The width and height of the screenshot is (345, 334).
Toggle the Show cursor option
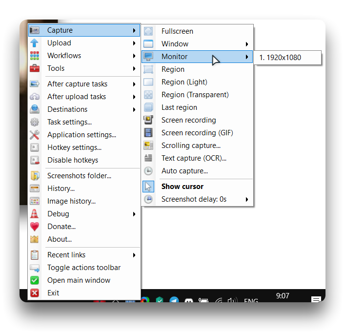click(197, 187)
